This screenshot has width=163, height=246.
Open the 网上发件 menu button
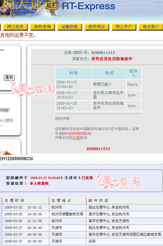coord(15,27)
